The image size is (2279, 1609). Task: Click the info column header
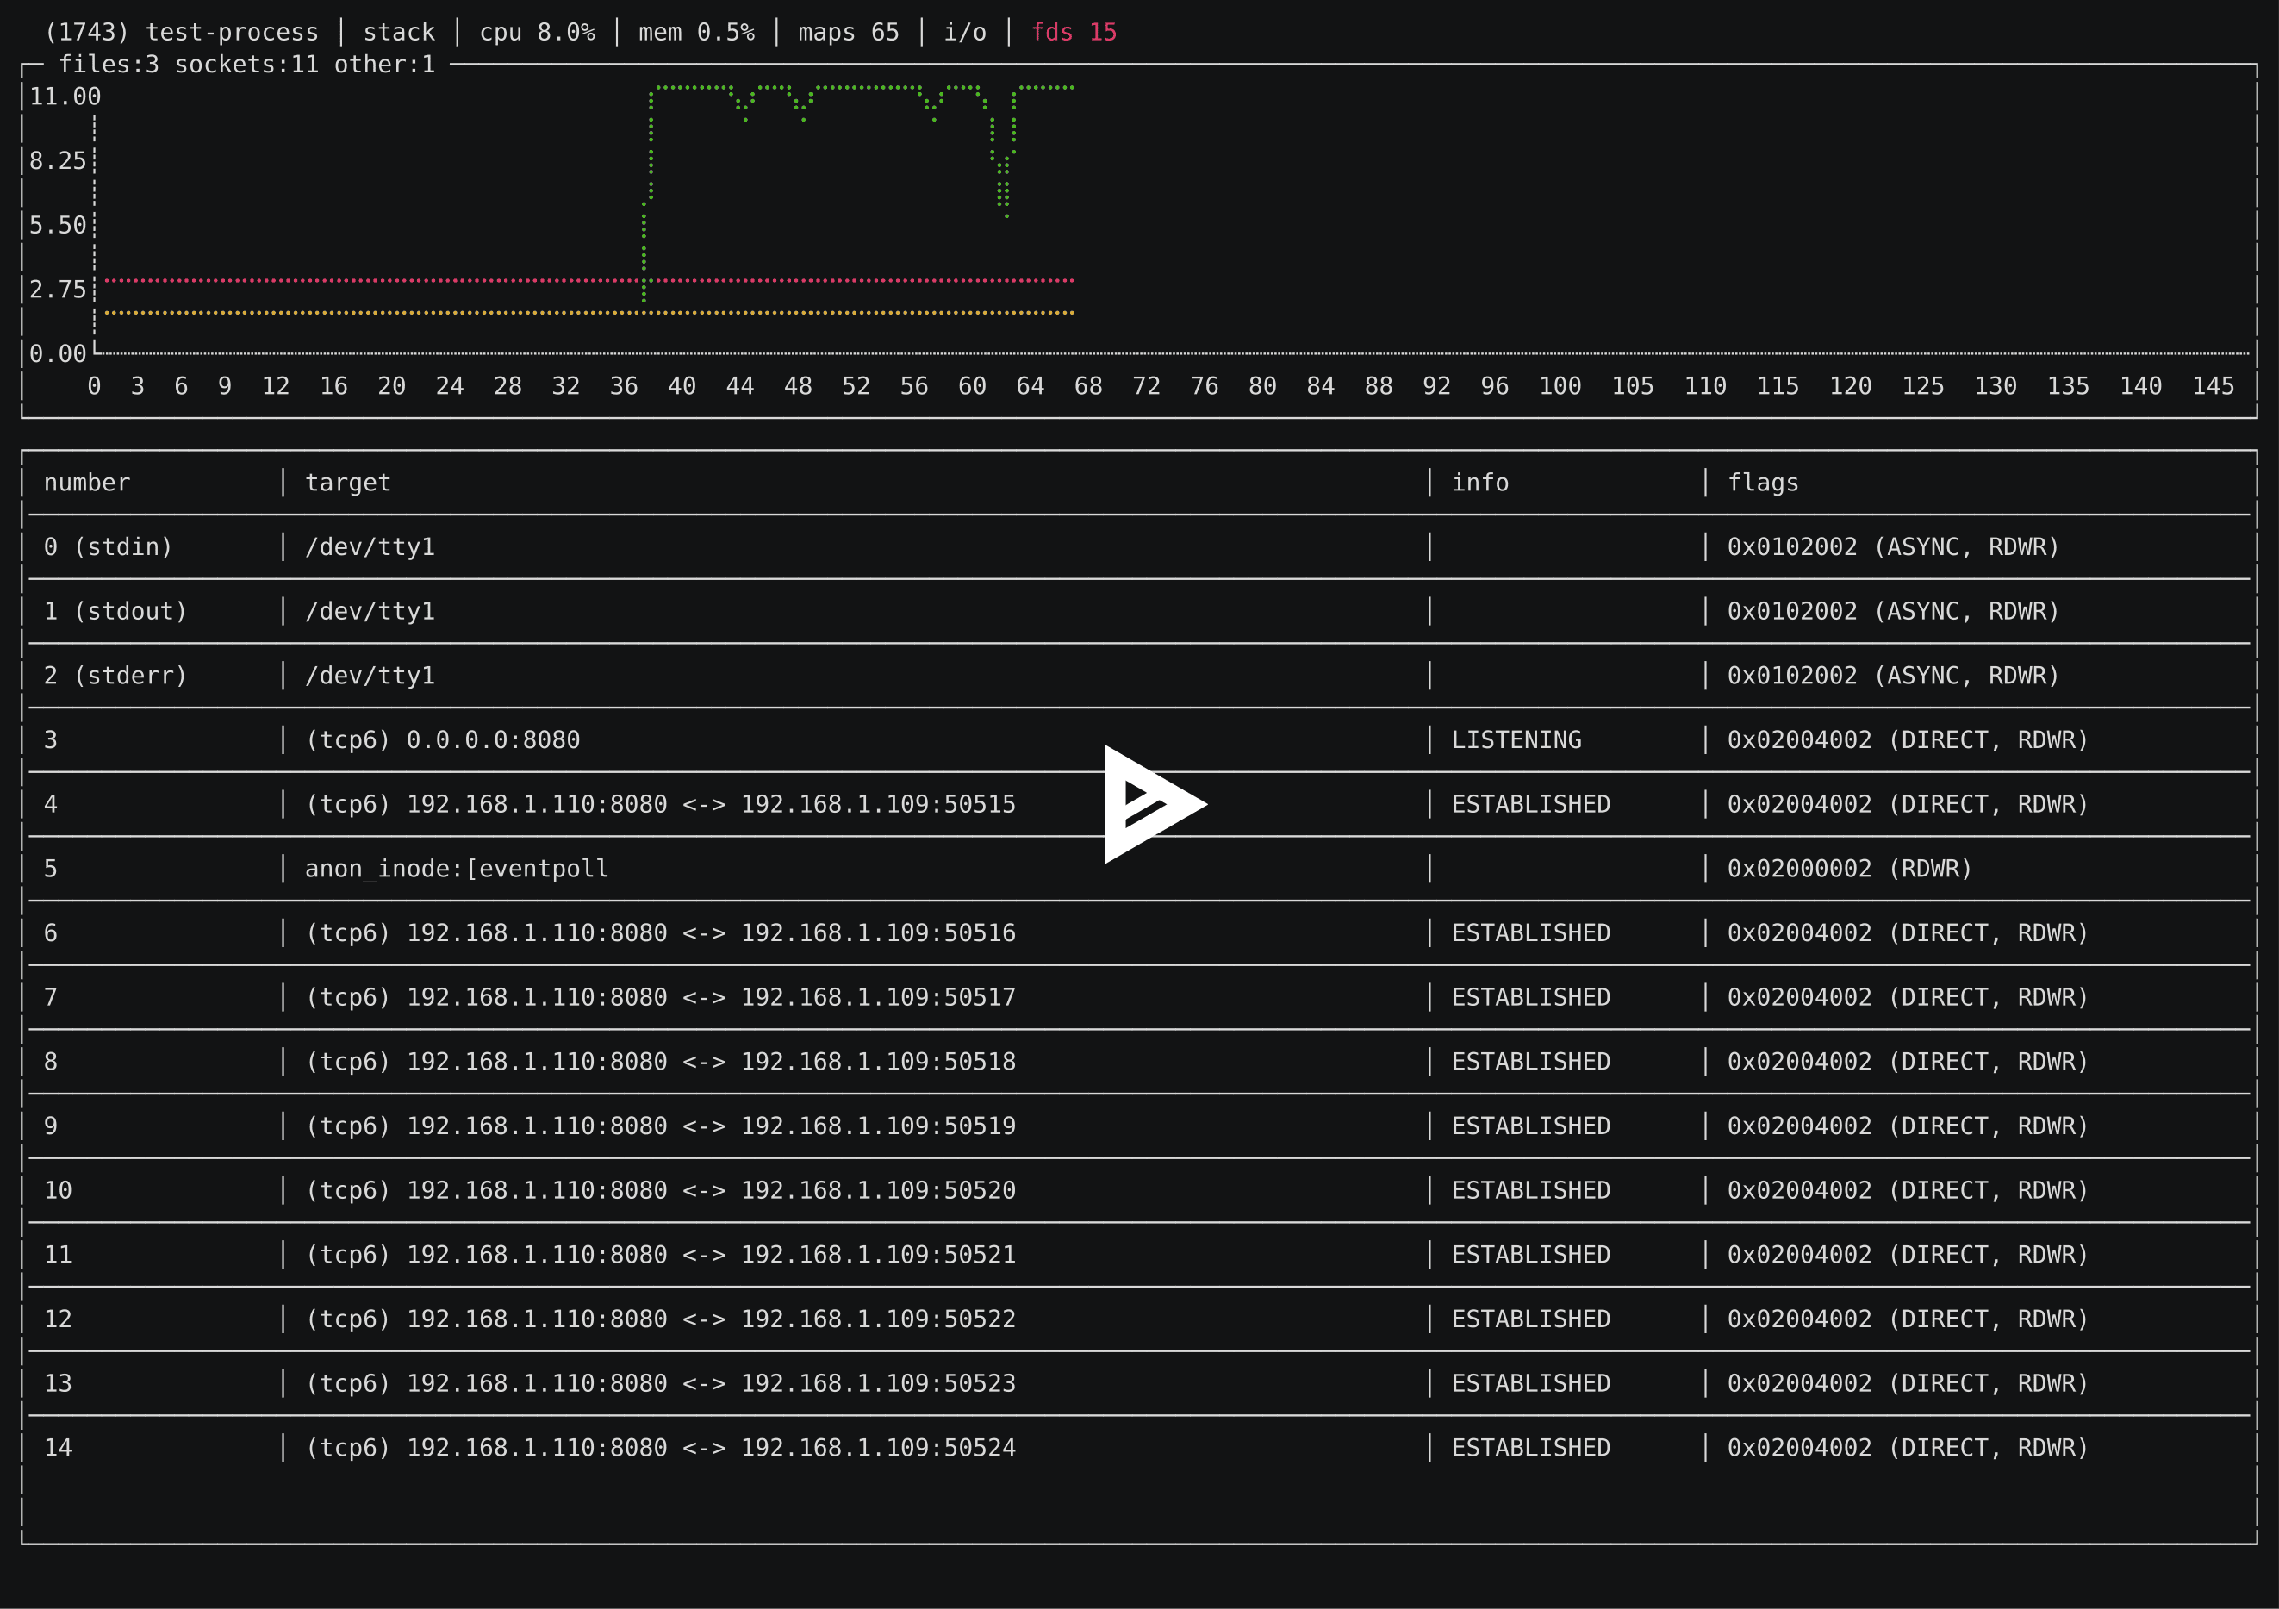tap(1480, 483)
